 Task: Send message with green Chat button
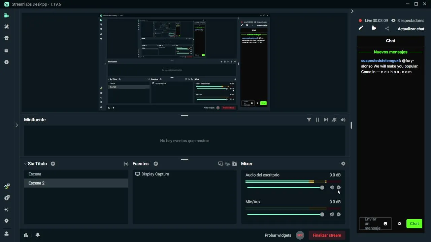coord(414,224)
